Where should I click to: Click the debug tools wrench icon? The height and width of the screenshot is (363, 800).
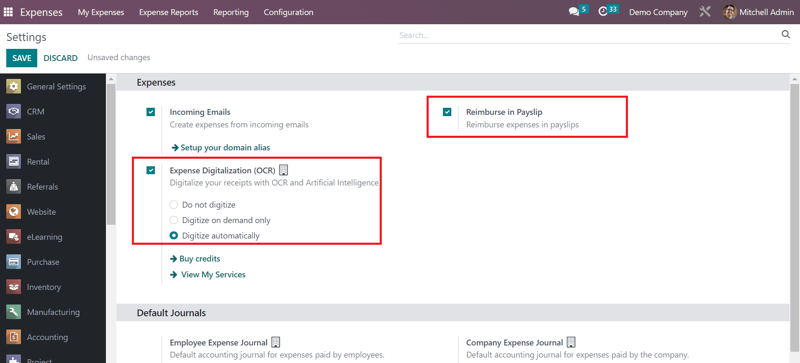point(705,12)
